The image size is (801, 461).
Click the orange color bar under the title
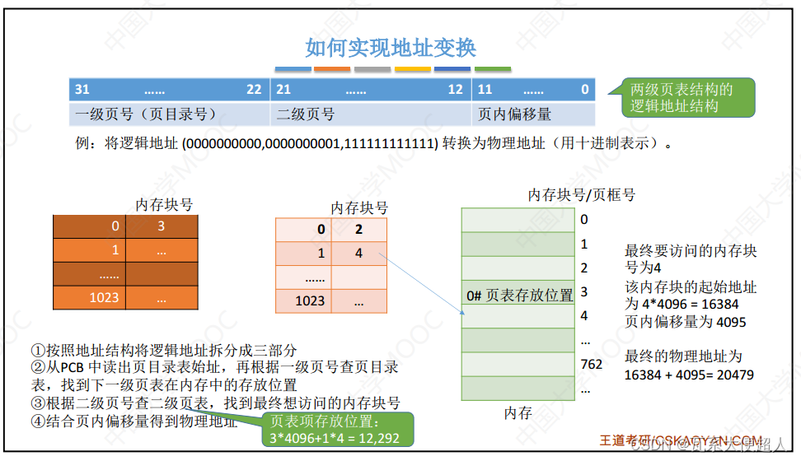(x=332, y=69)
